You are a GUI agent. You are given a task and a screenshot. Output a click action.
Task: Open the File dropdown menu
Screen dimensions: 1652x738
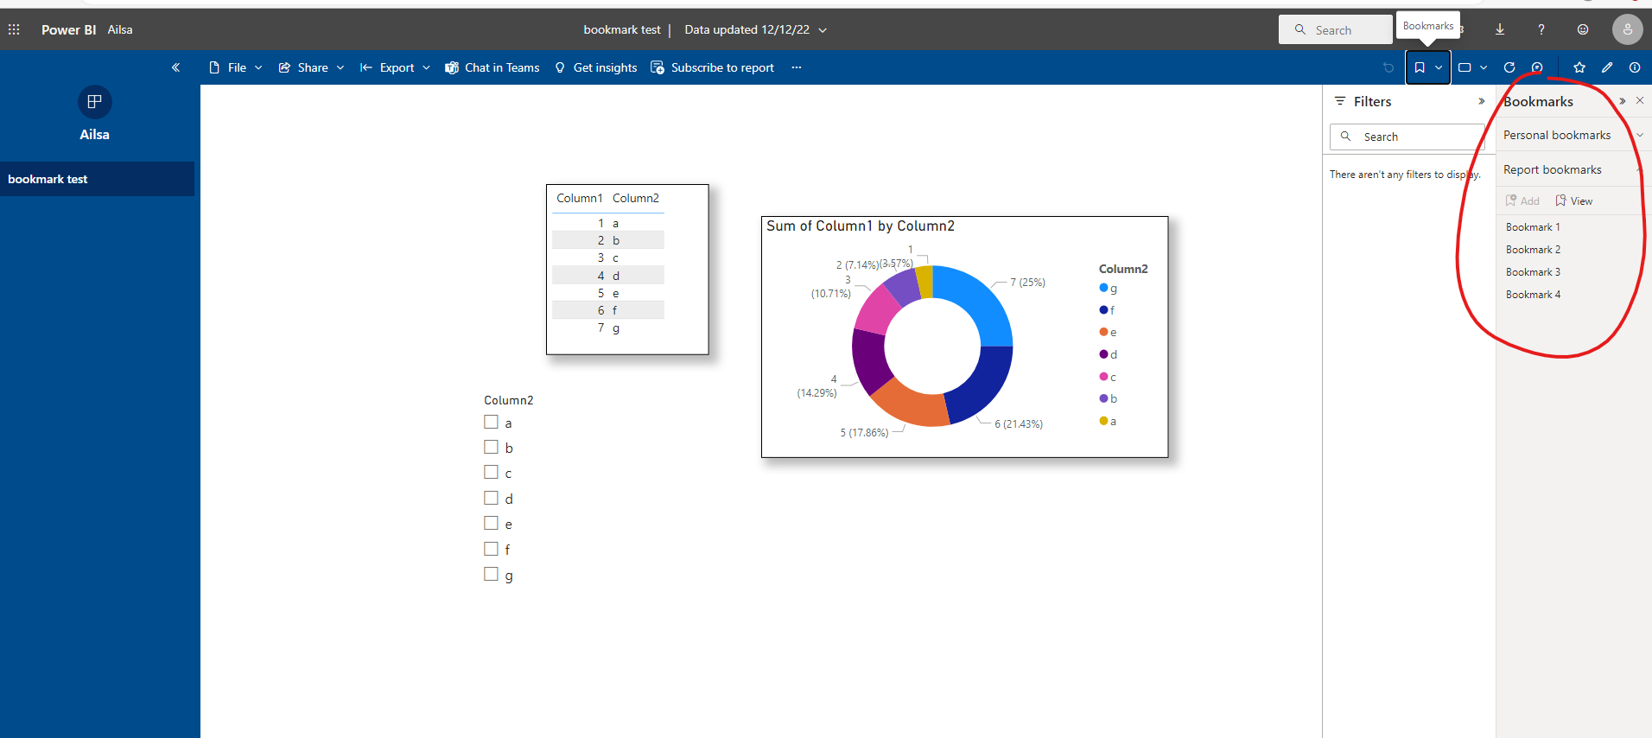point(236,67)
